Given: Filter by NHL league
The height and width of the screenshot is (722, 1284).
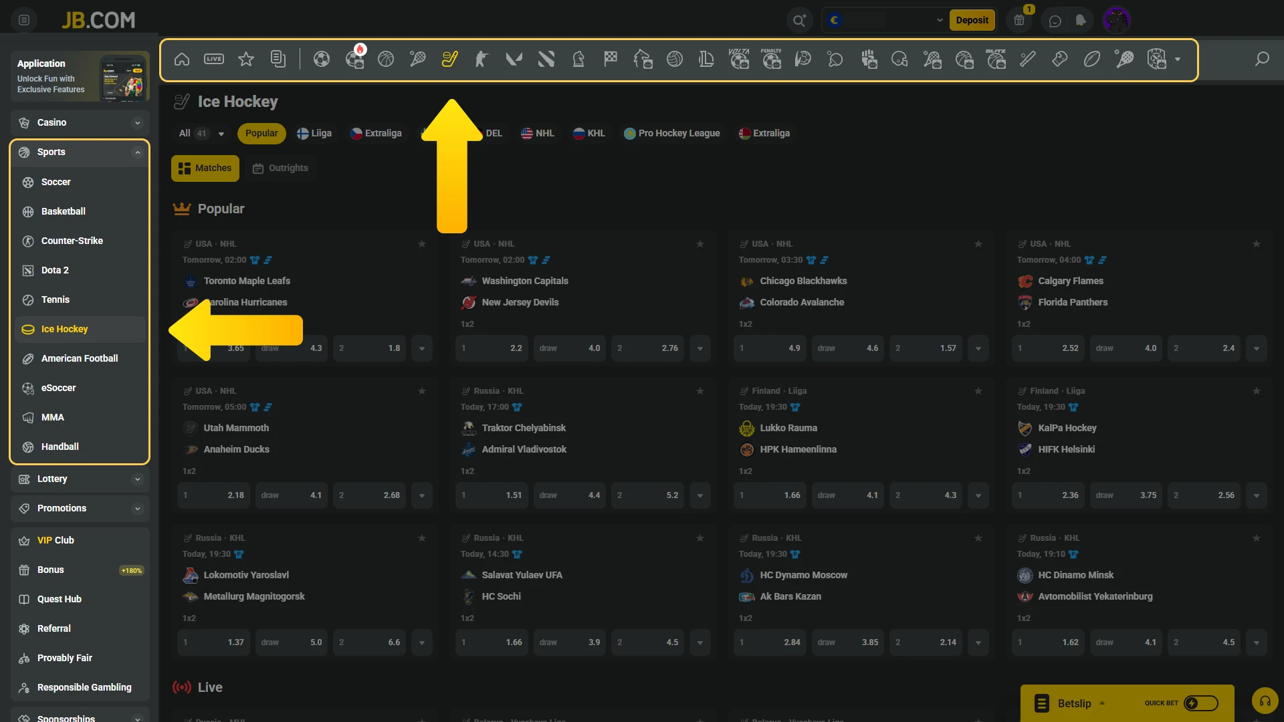Looking at the screenshot, I should (538, 134).
